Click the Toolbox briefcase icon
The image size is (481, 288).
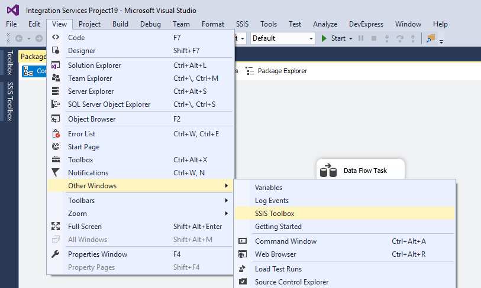coord(56,159)
